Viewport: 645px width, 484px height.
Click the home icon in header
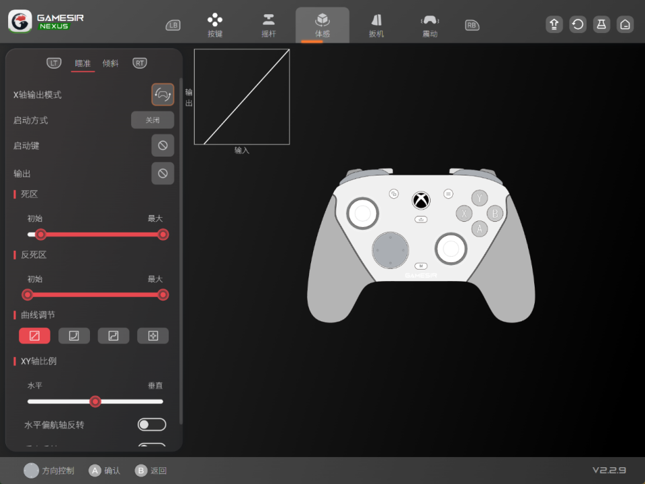click(625, 25)
